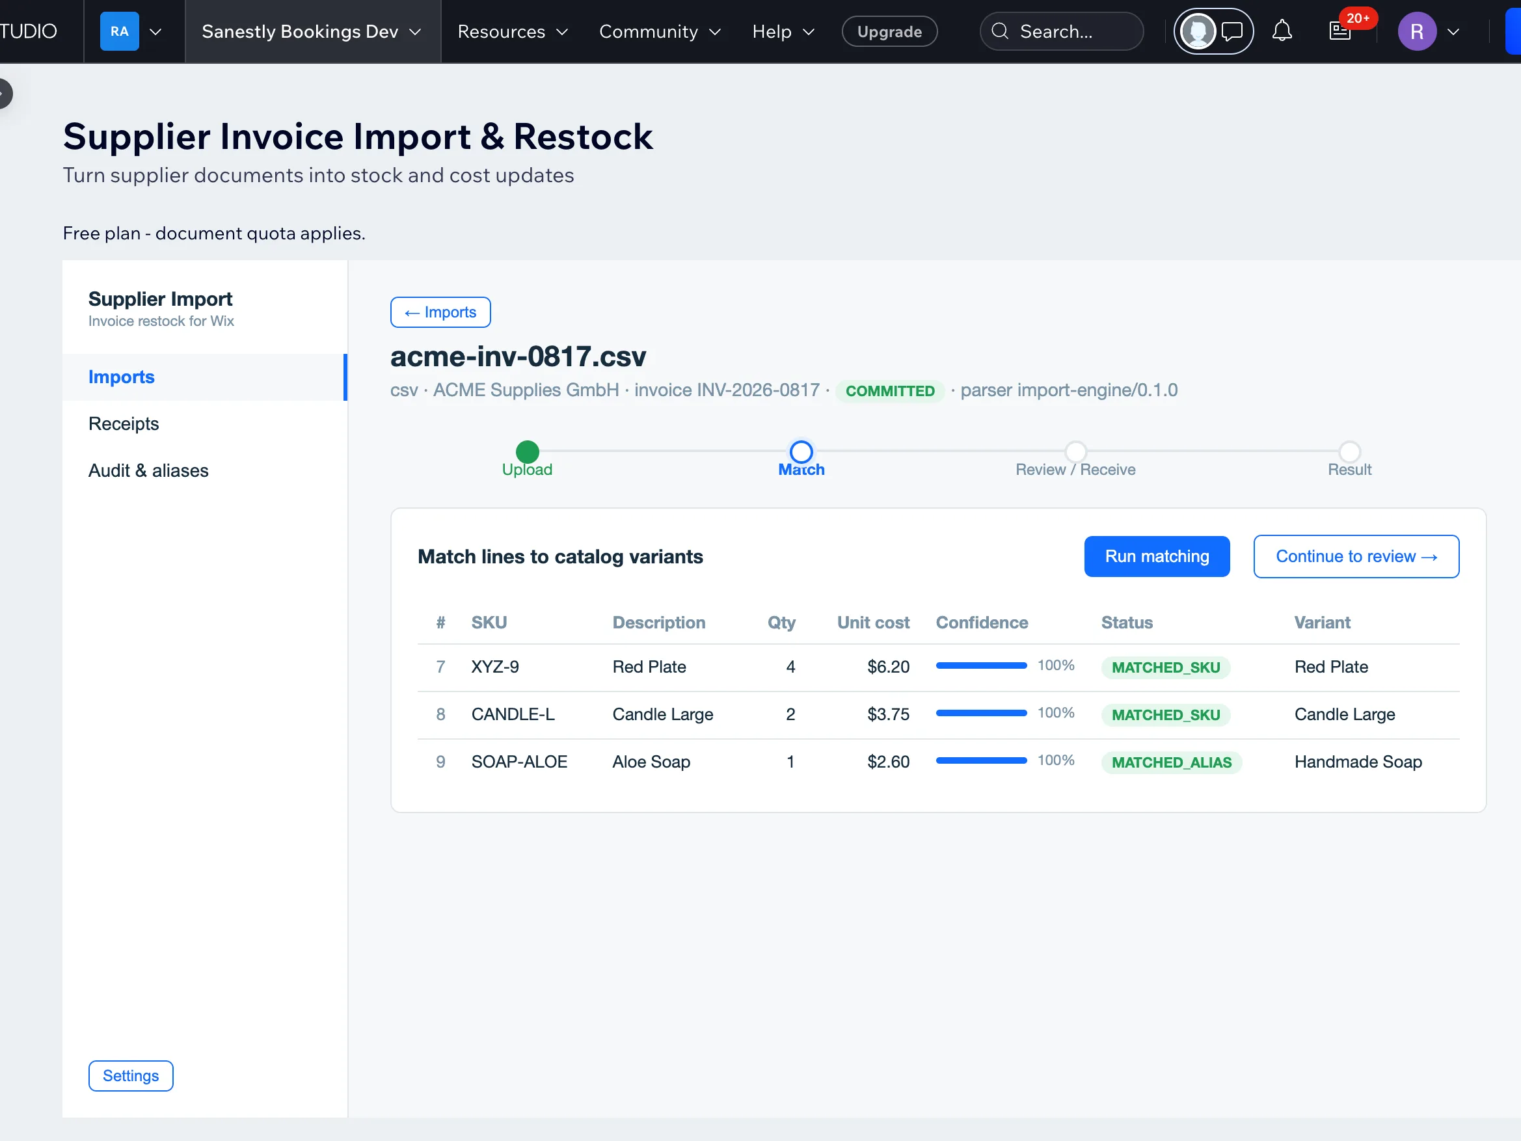This screenshot has height=1141, width=1521.
Task: Click Continue to review
Action: pyautogui.click(x=1356, y=556)
